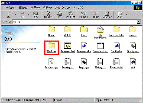Open the Forward history dropdown arrow
143x103 pixels.
(29, 15)
